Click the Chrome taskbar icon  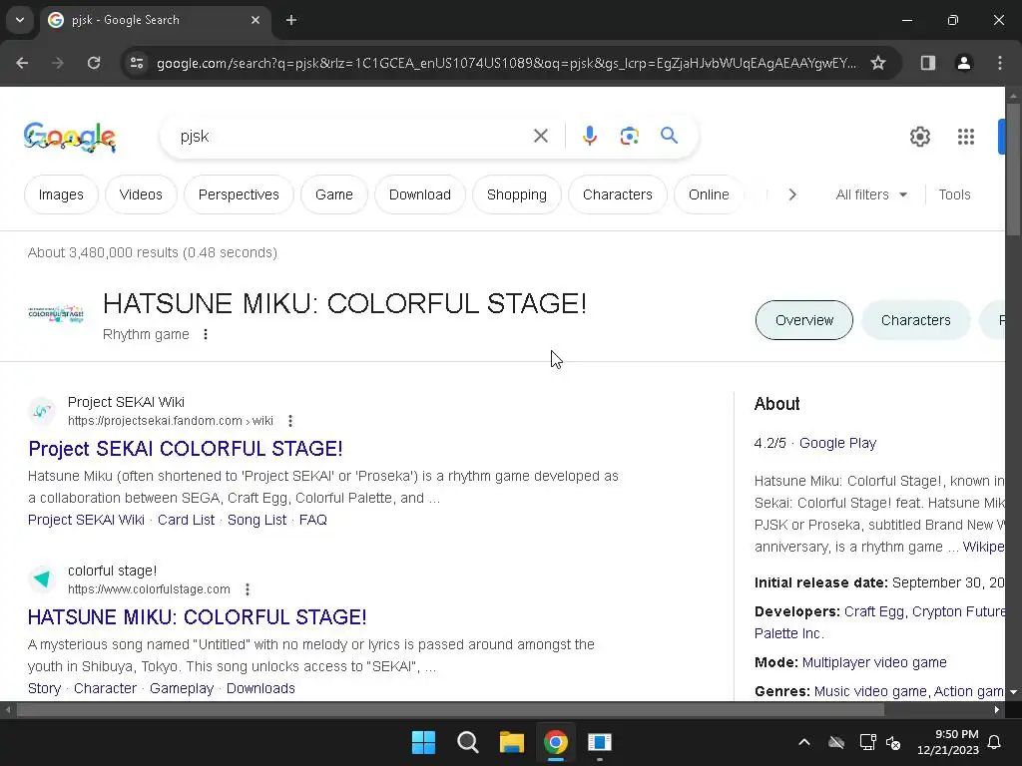point(555,742)
